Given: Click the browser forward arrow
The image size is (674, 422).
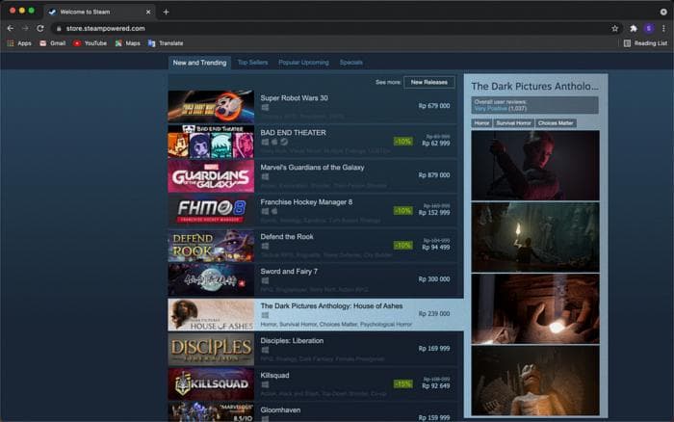Looking at the screenshot, I should coord(25,28).
